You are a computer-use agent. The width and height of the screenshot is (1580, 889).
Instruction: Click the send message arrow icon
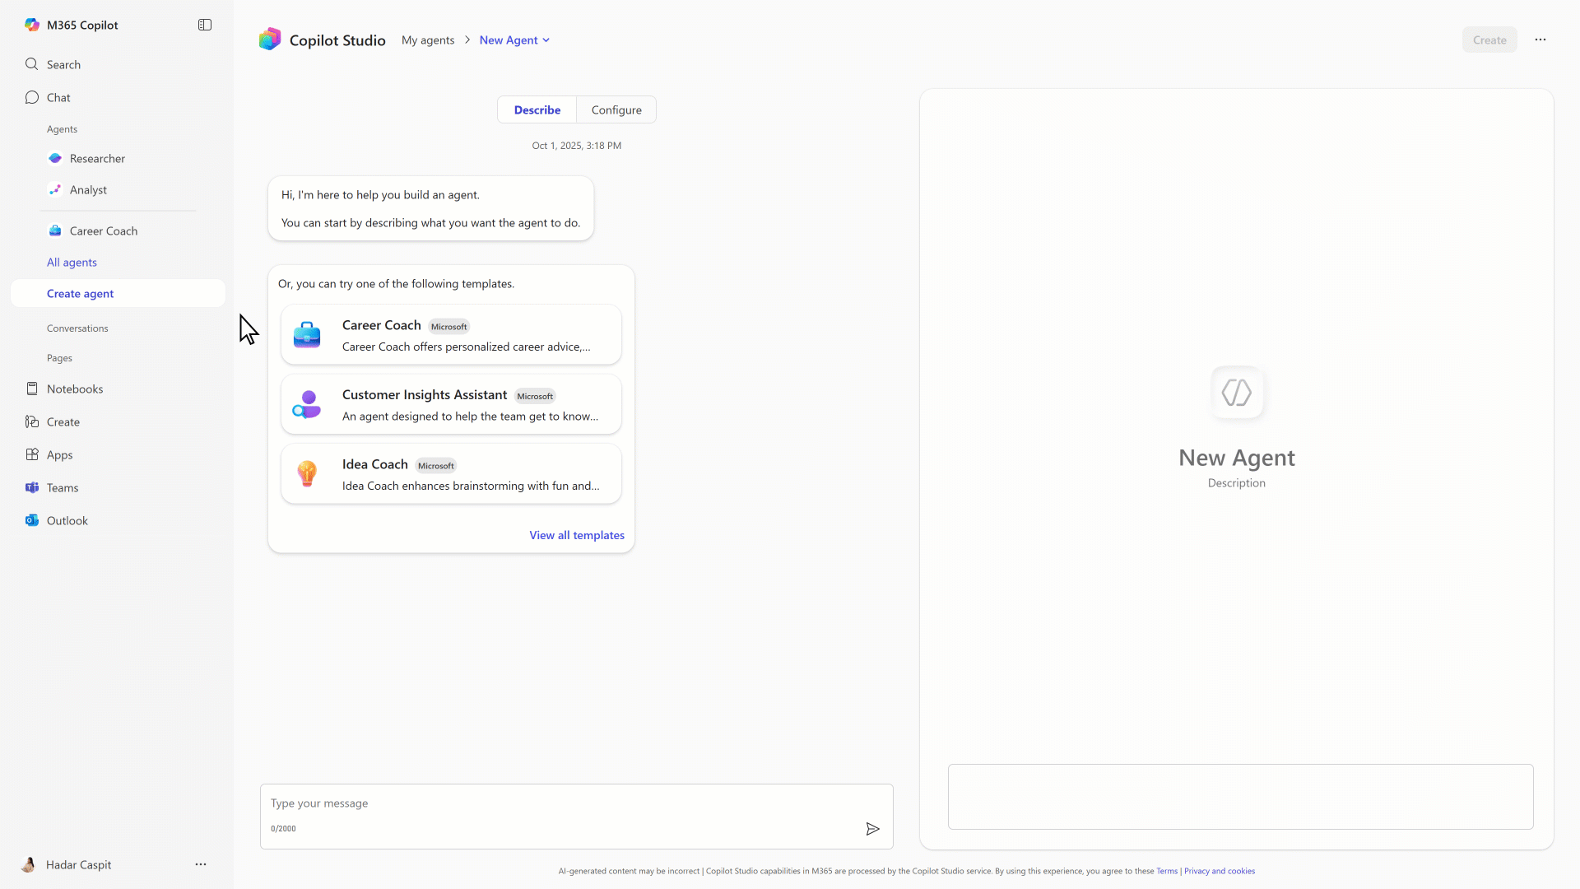click(x=872, y=829)
